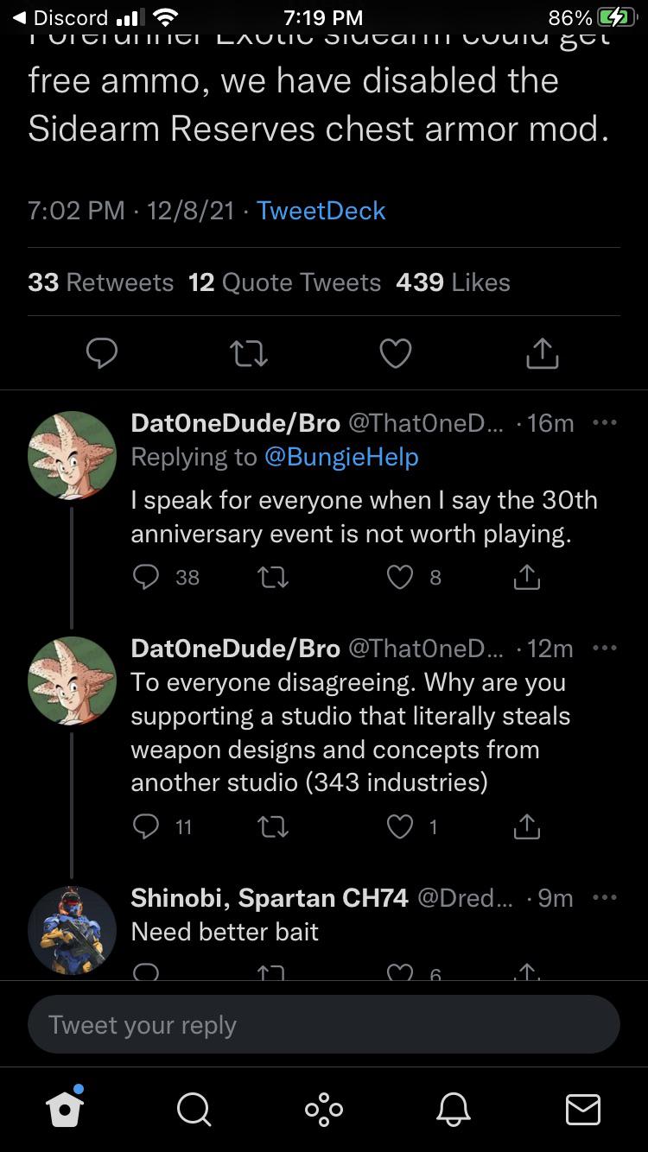Open the TweetDeck source link
This screenshot has width=648, height=1152.
(321, 211)
